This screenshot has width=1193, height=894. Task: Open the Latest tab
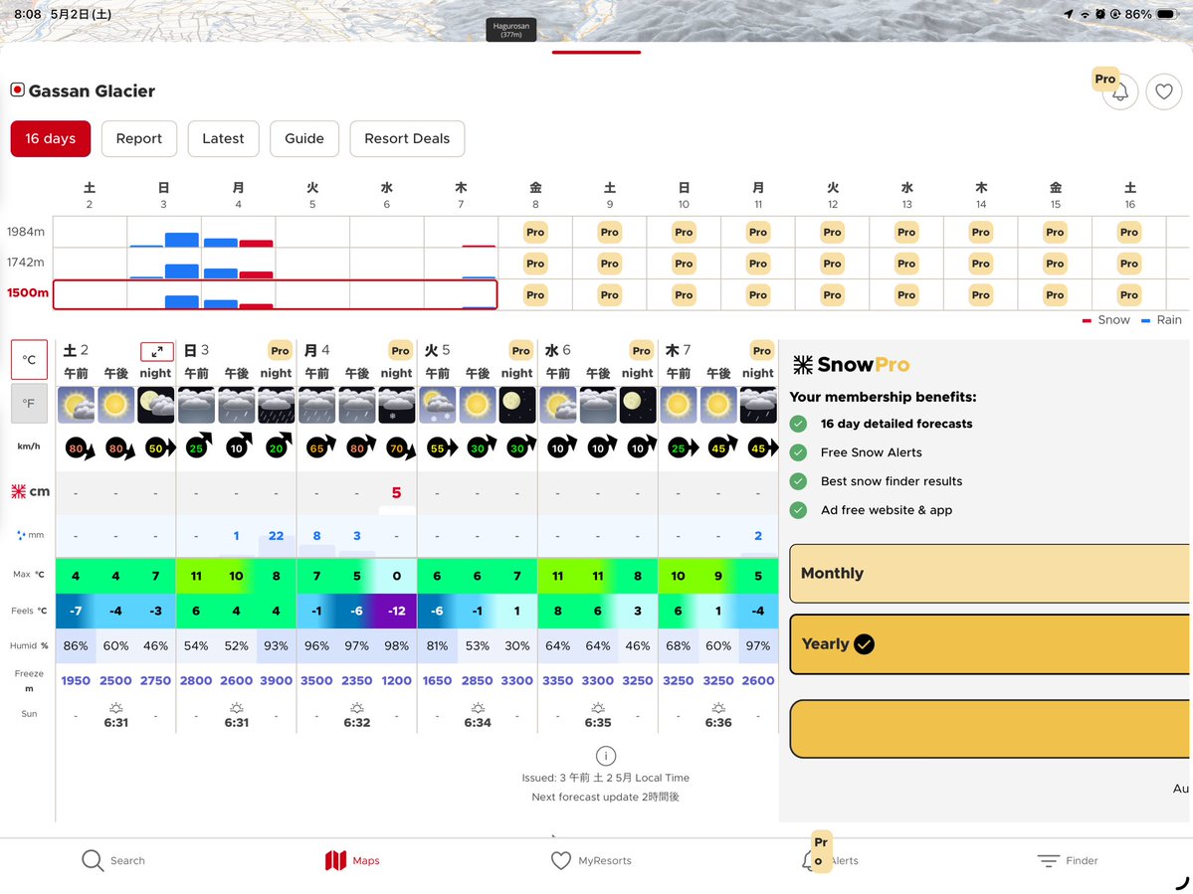223,138
